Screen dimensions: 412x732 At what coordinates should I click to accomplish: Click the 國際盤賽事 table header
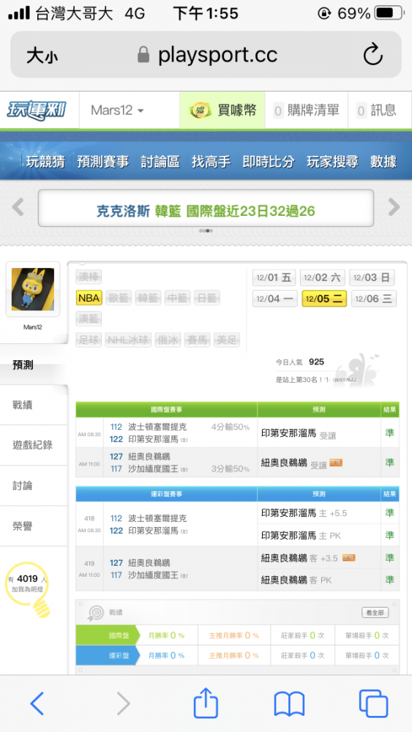[167, 409]
